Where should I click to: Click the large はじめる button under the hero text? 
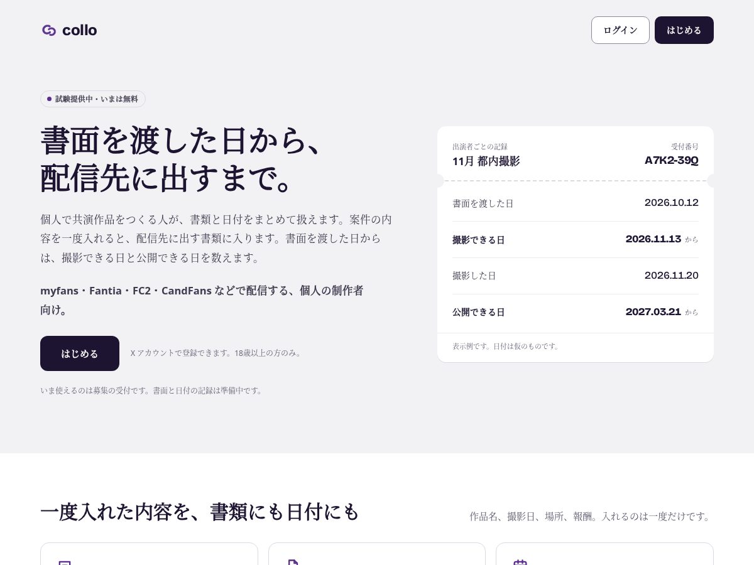pyautogui.click(x=80, y=353)
